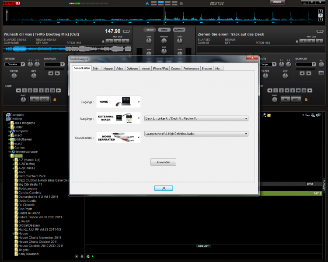Viewport: 328px width, 262px height.
Task: Adjust left deck KEY knob
Action: [34, 76]
